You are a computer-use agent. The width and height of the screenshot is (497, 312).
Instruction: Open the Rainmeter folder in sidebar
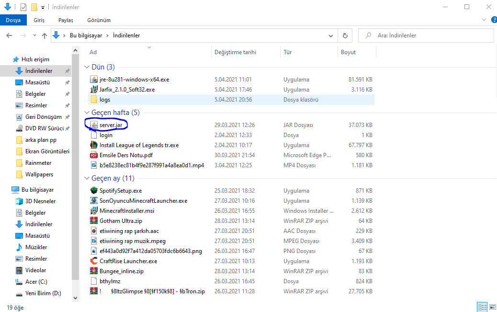tap(38, 163)
